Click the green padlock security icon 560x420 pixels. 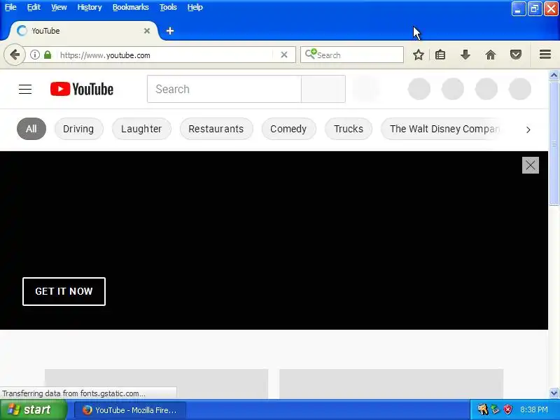click(x=48, y=55)
